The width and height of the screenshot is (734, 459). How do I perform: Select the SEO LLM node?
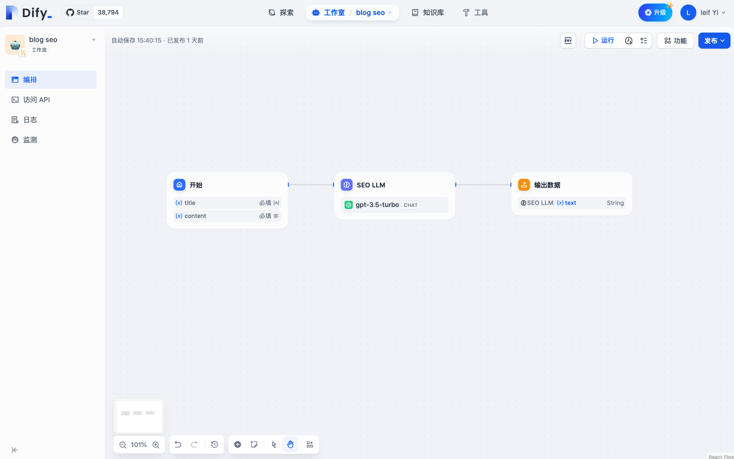pos(395,196)
